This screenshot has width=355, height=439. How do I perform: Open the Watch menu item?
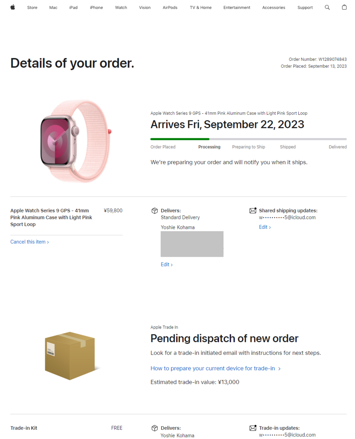coord(121,7)
